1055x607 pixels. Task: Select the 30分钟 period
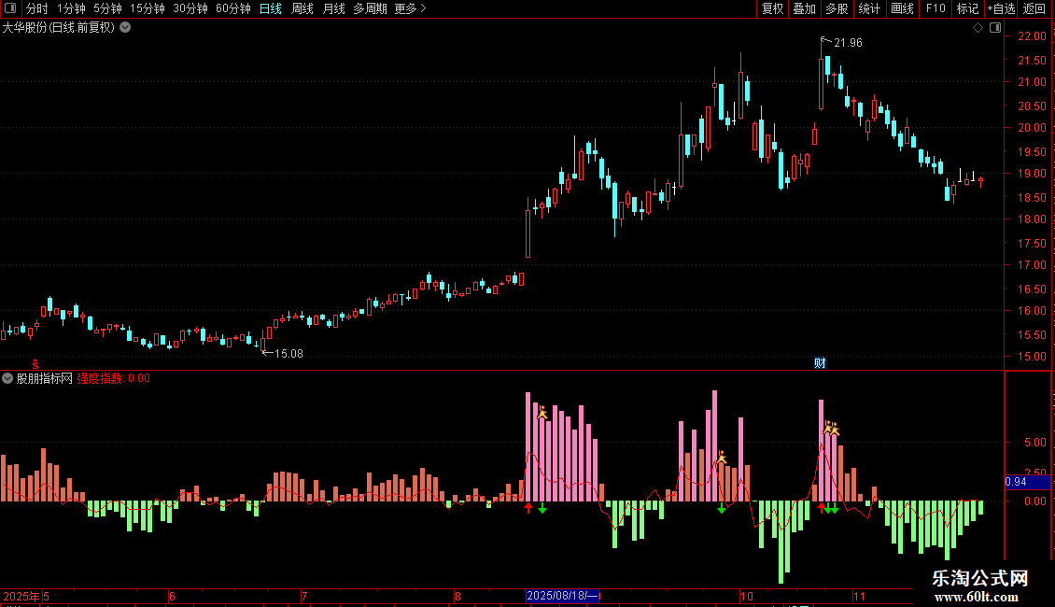pos(190,8)
